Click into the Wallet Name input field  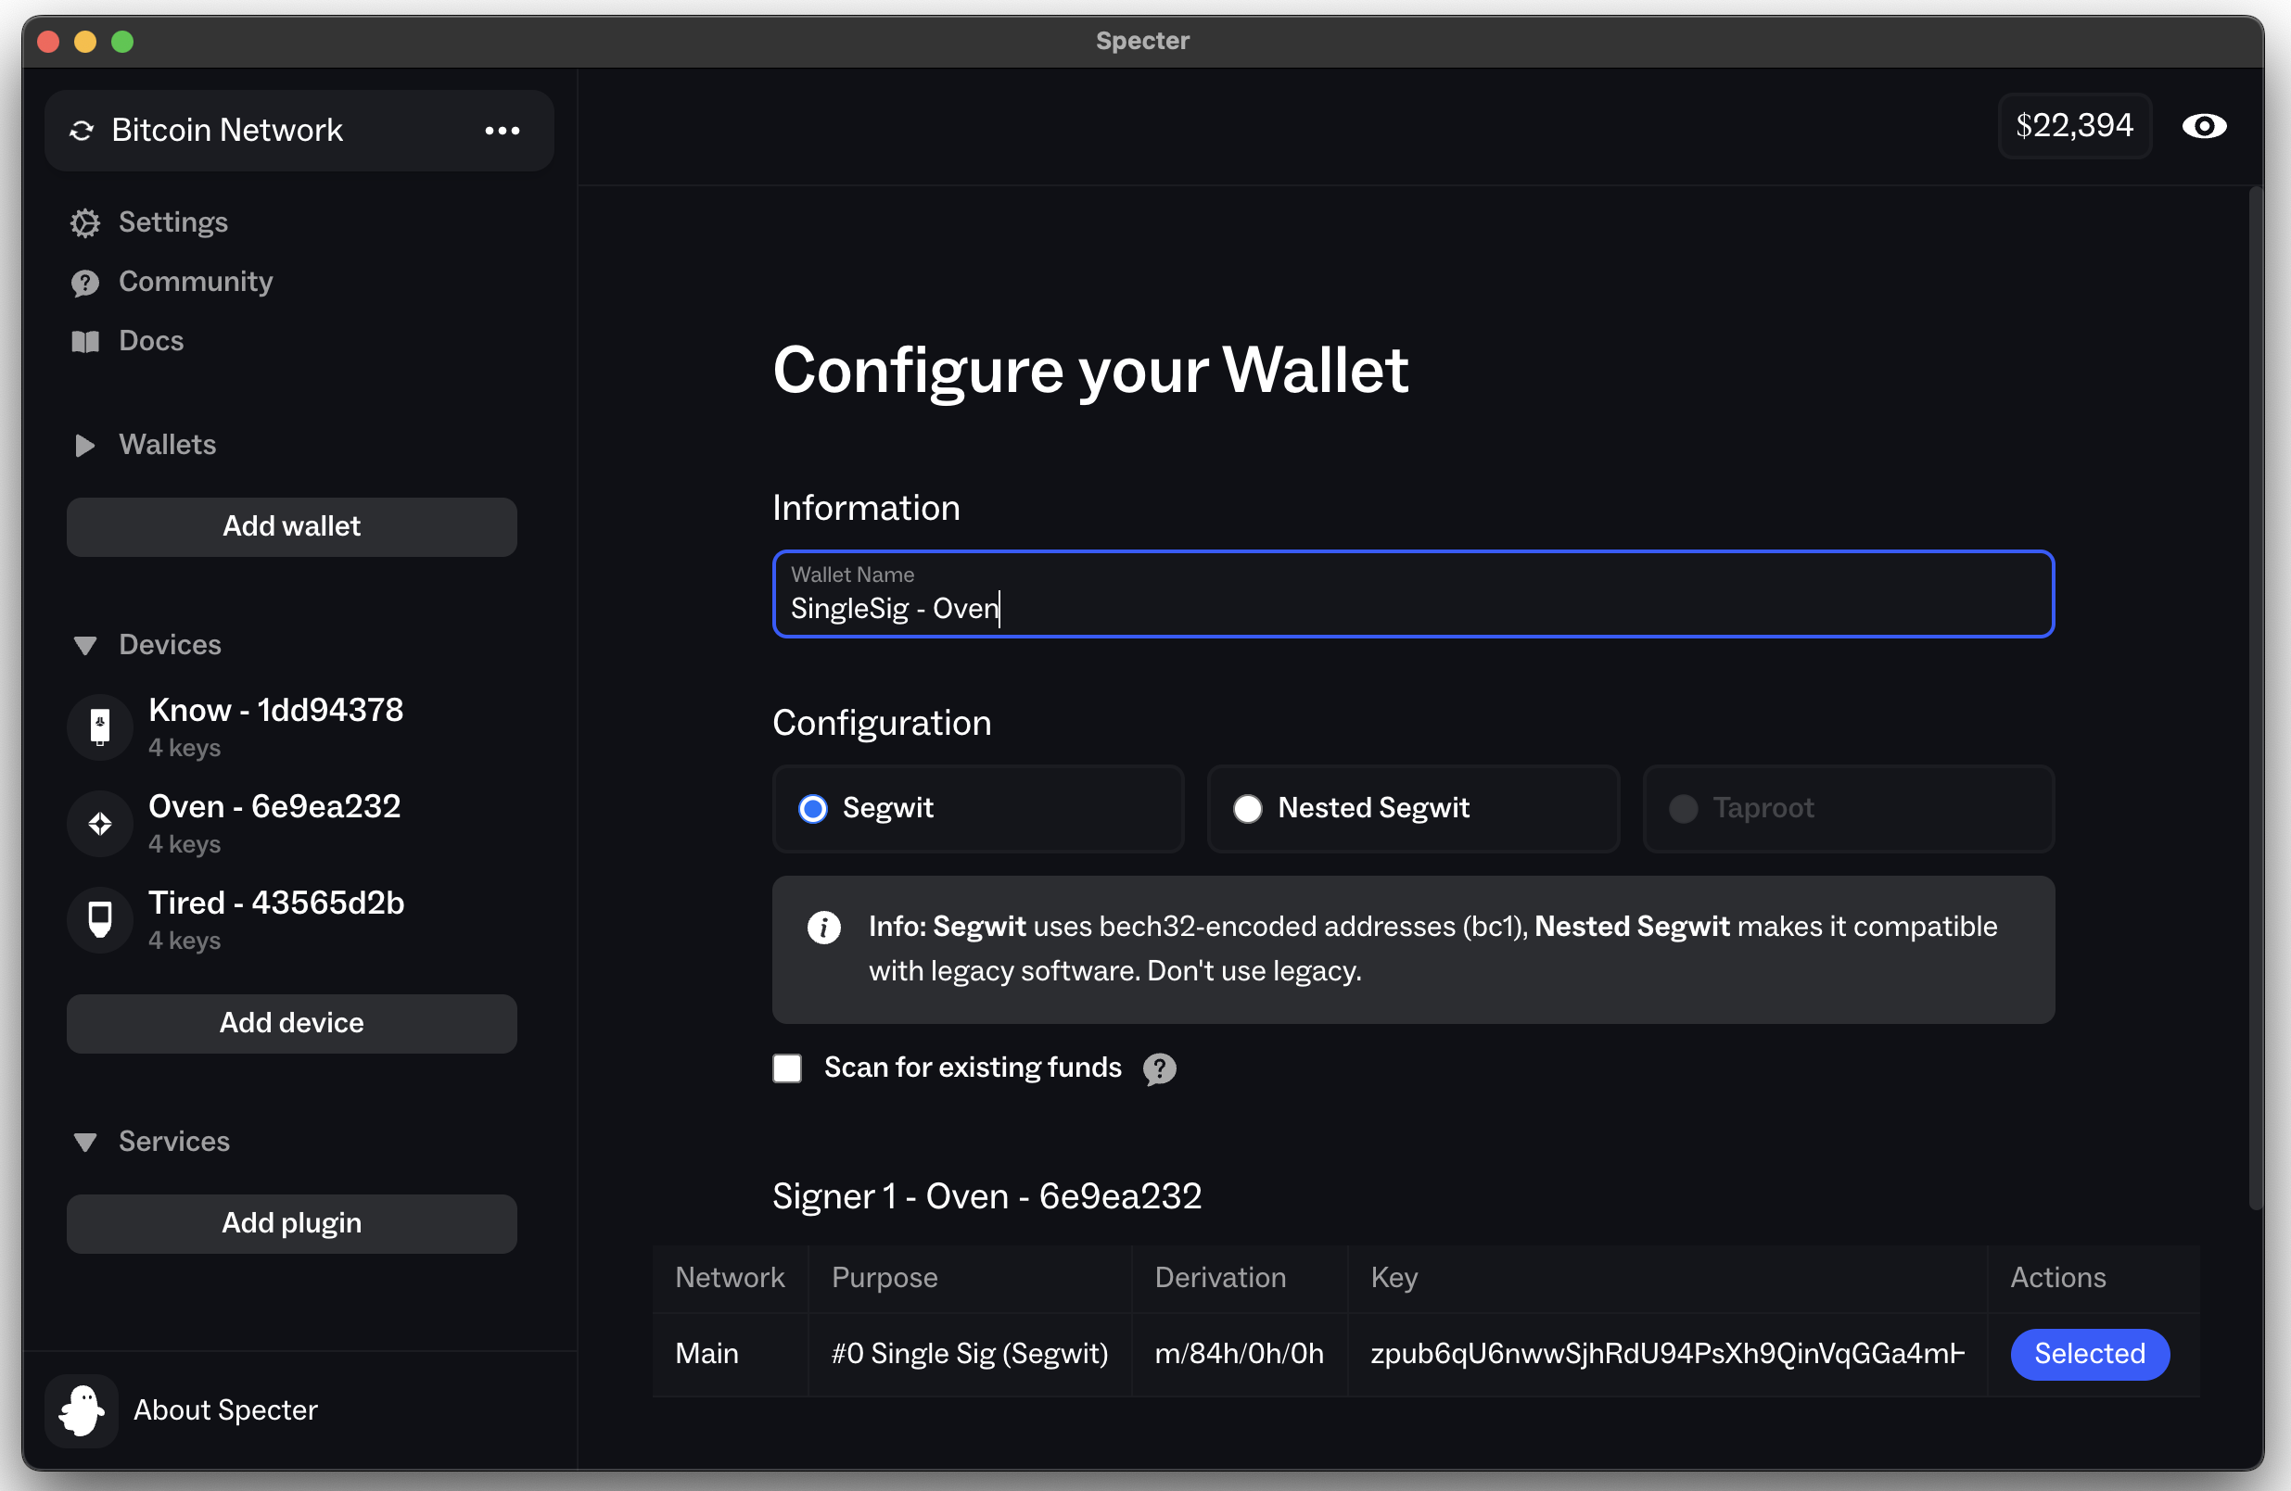1413,595
